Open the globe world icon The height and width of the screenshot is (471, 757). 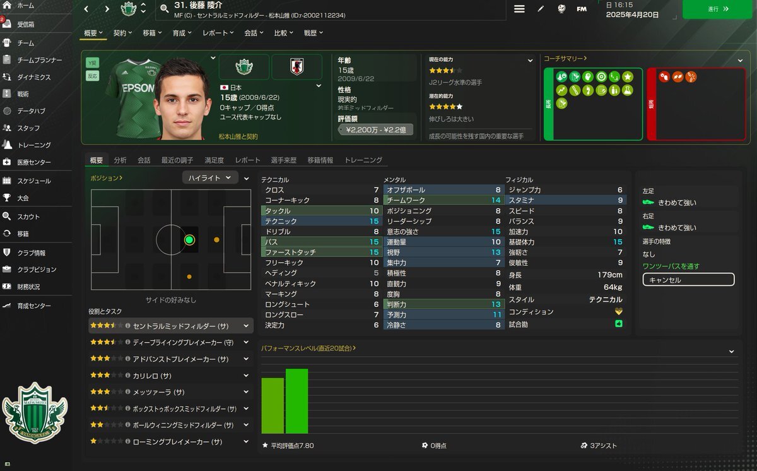tap(561, 9)
